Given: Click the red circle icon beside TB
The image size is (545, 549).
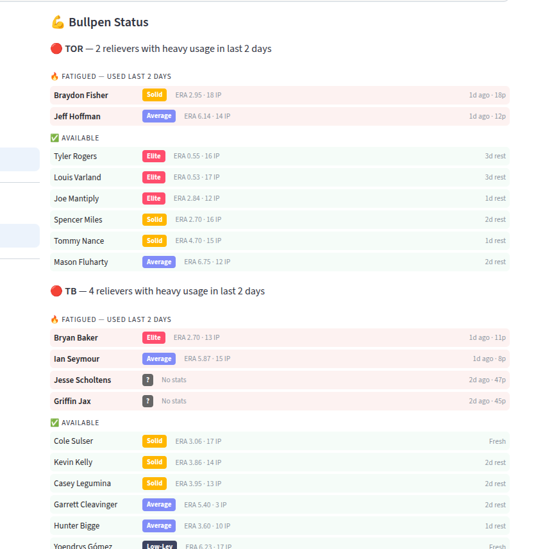Looking at the screenshot, I should [56, 291].
